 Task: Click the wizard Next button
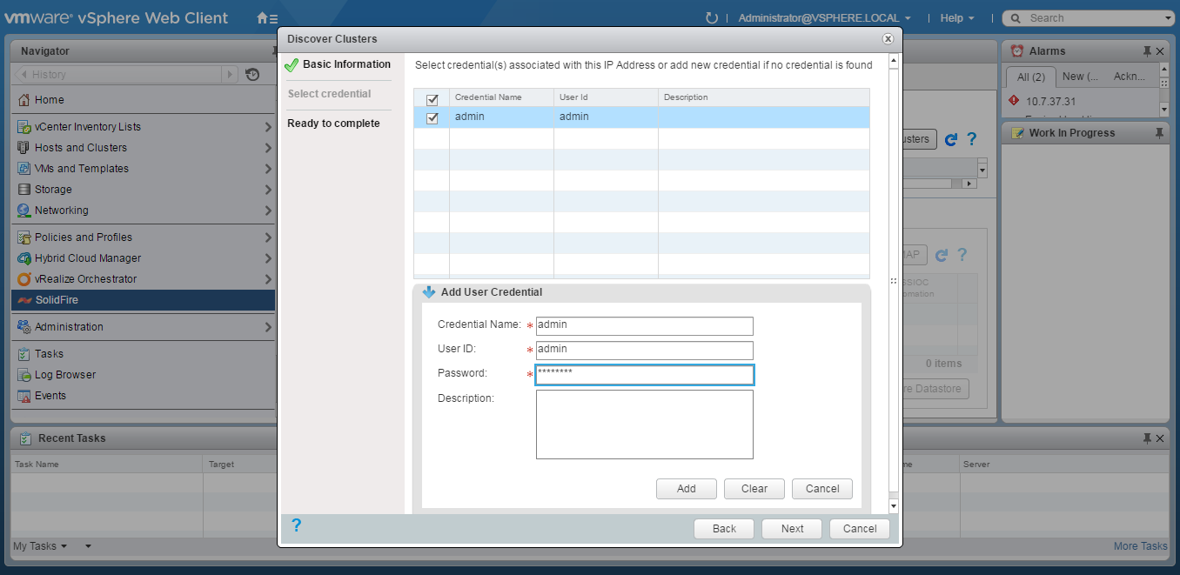coord(792,529)
